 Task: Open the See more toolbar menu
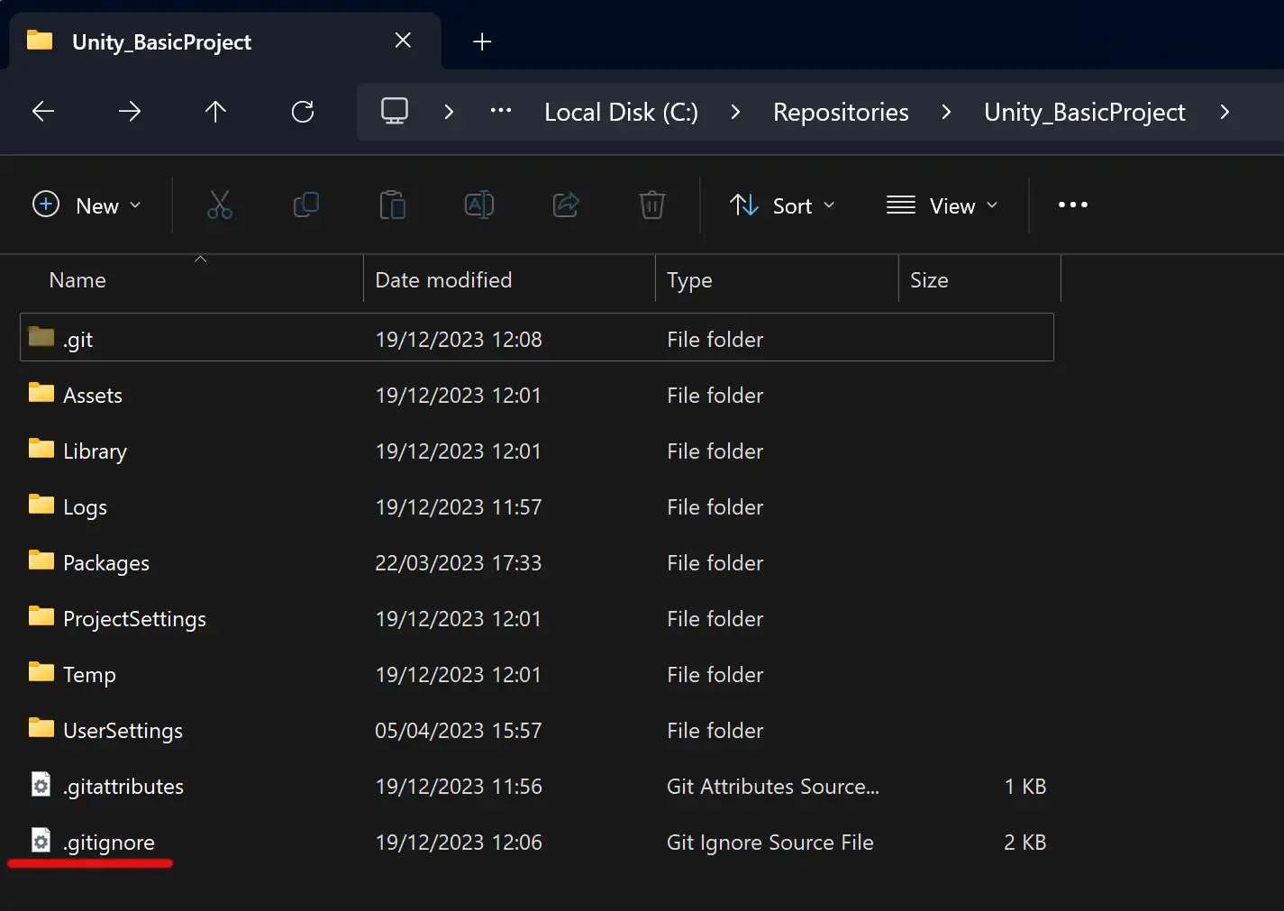tap(1071, 205)
